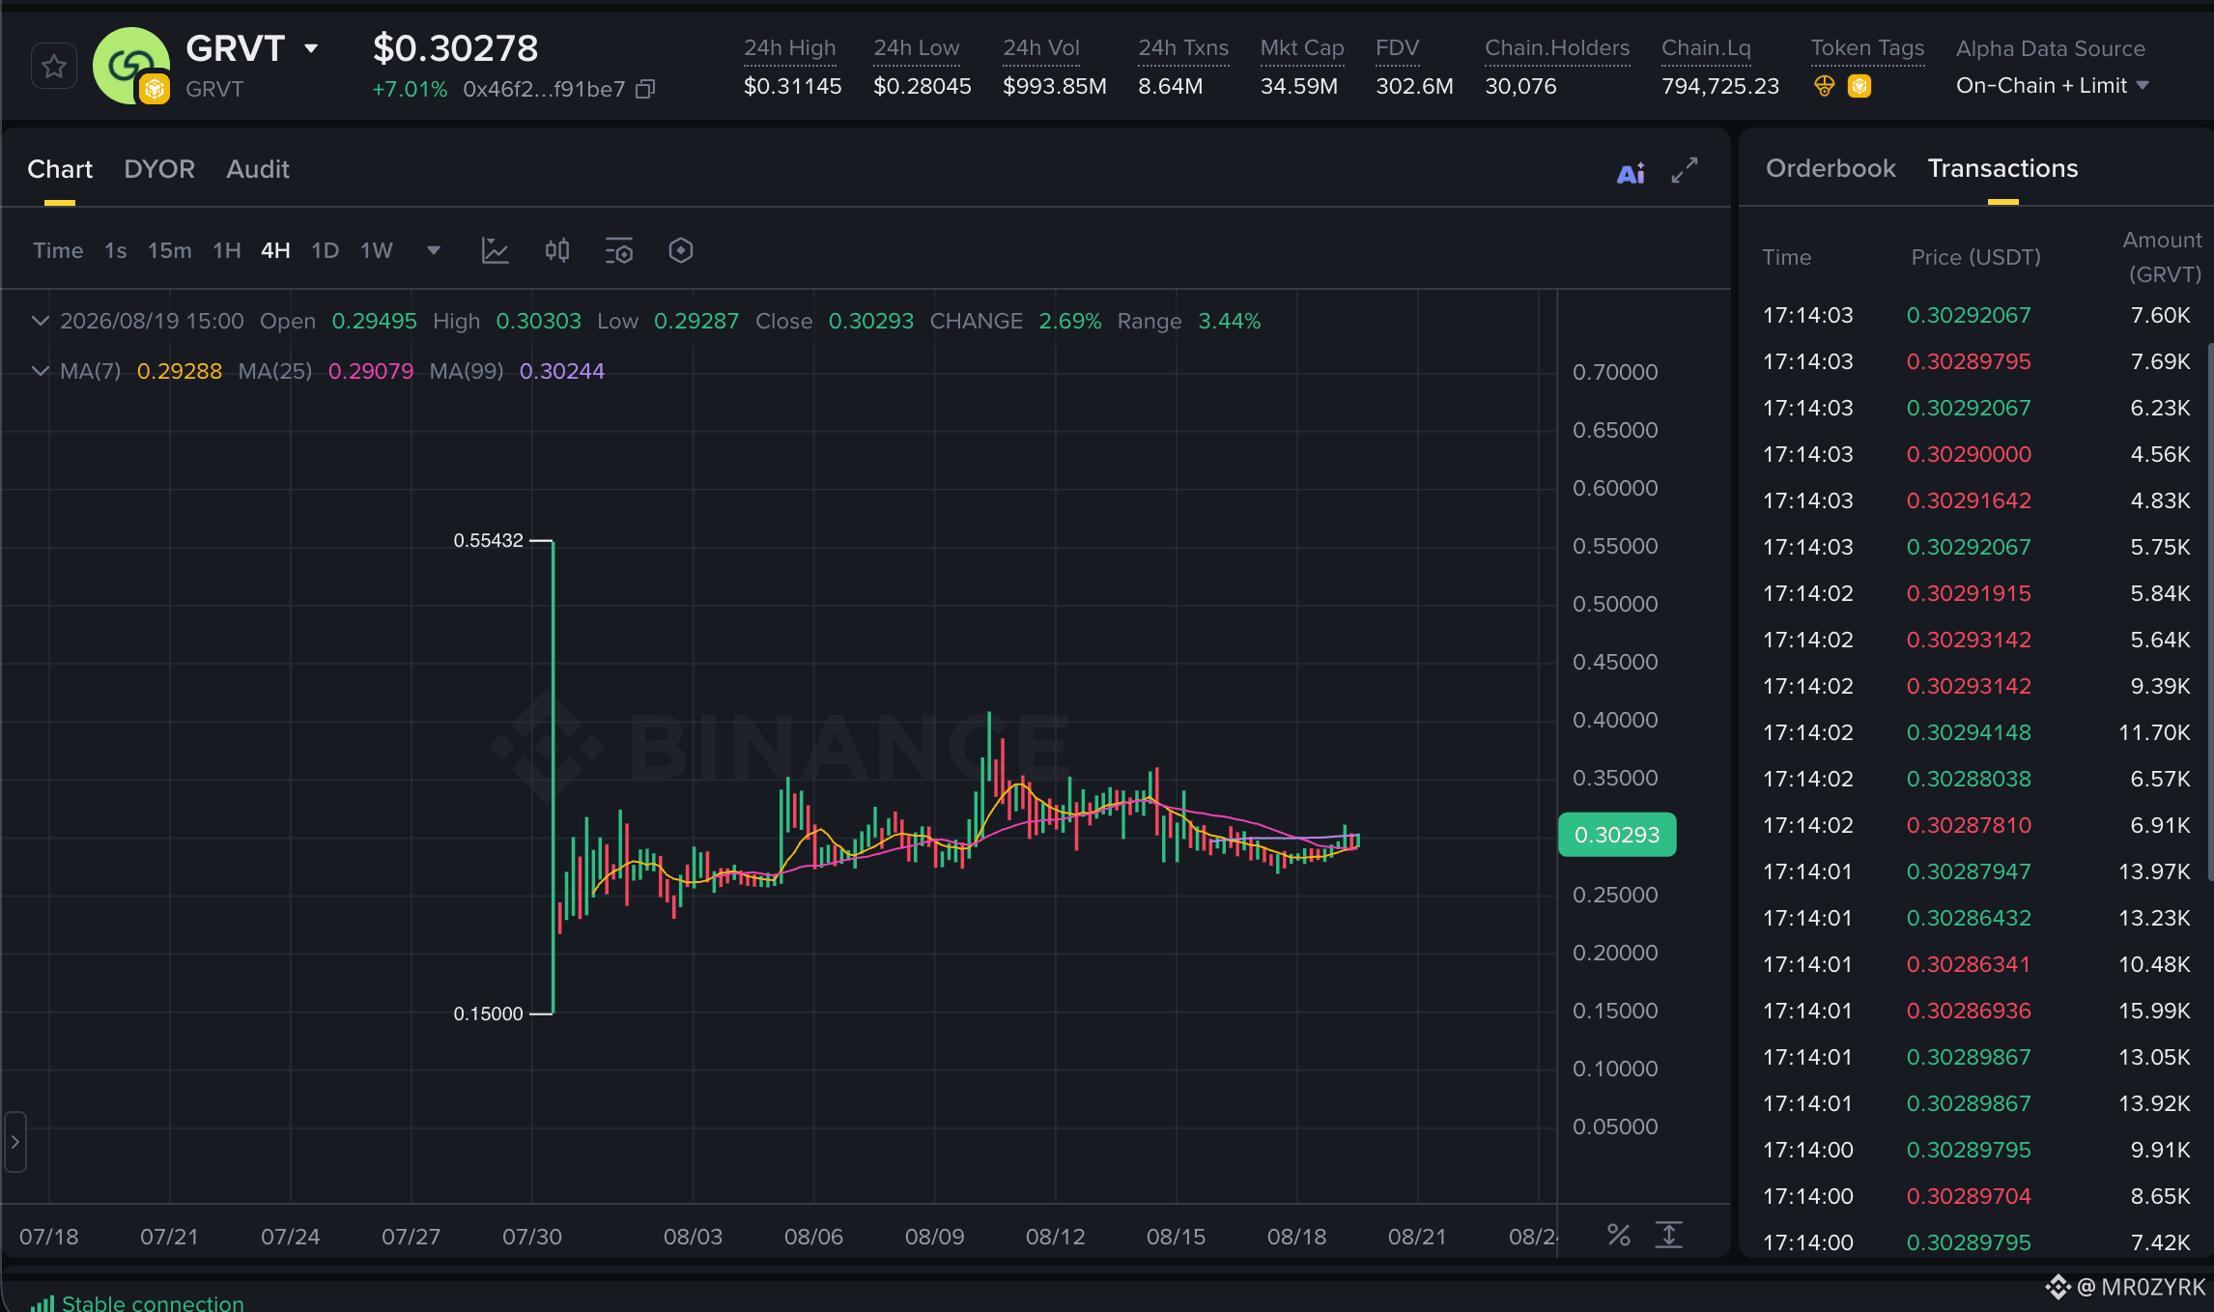Click the 24h High label
Viewport: 2214px width, 1312px height.
pyautogui.click(x=790, y=48)
